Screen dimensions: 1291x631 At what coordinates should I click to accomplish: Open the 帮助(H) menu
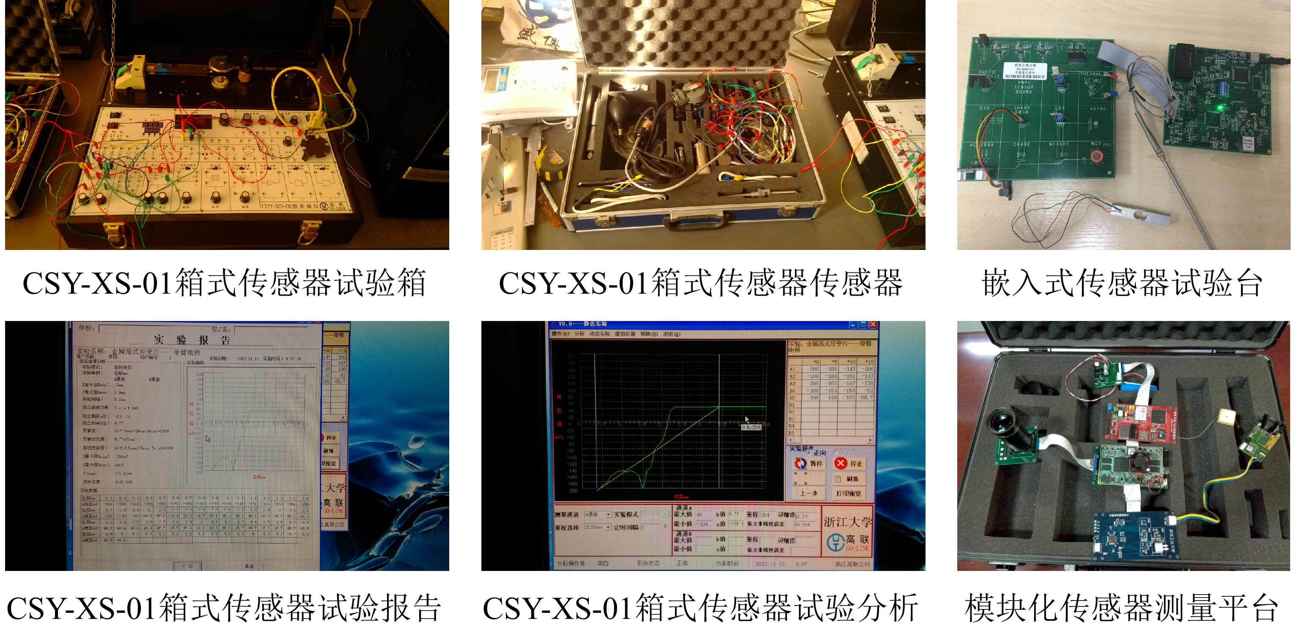pos(649,334)
